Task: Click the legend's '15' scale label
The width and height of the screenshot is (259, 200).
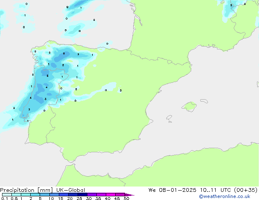Action: (60, 198)
